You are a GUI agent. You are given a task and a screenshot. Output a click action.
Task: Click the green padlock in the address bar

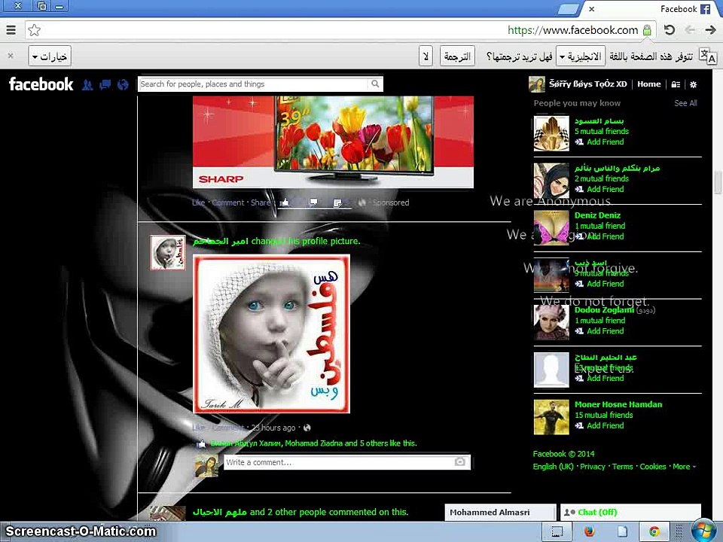pos(647,30)
